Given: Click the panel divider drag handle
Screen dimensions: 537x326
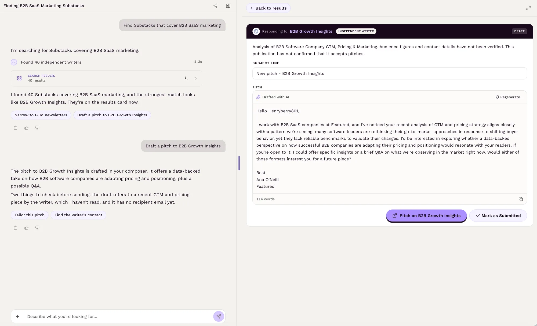Looking at the screenshot, I should click(x=239, y=163).
